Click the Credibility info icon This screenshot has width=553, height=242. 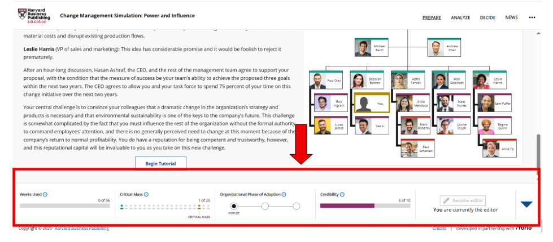pos(342,195)
